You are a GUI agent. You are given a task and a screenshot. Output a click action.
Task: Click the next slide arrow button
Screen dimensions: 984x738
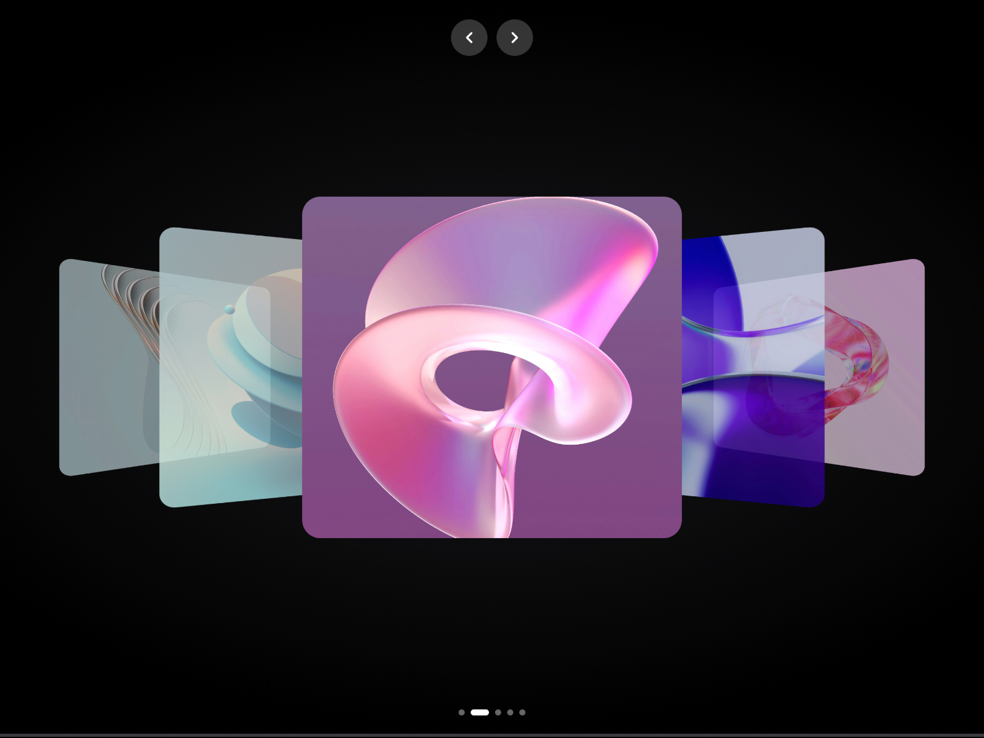tap(515, 38)
